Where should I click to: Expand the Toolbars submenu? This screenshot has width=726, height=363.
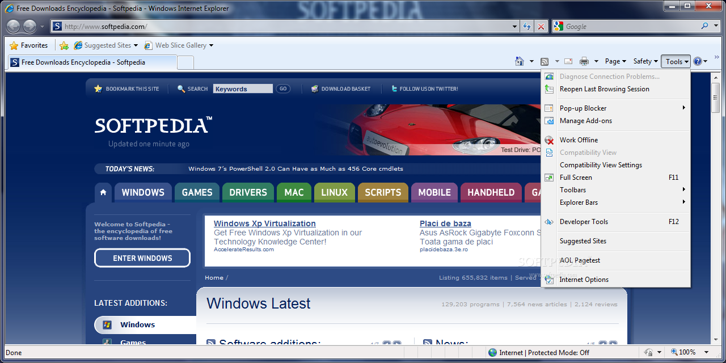tap(684, 189)
